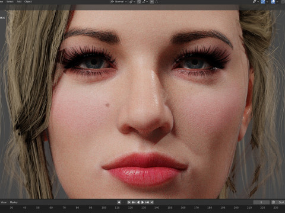Click frame 200 on the timeline ruler
Screen dimensions: 285x213
[236, 208]
